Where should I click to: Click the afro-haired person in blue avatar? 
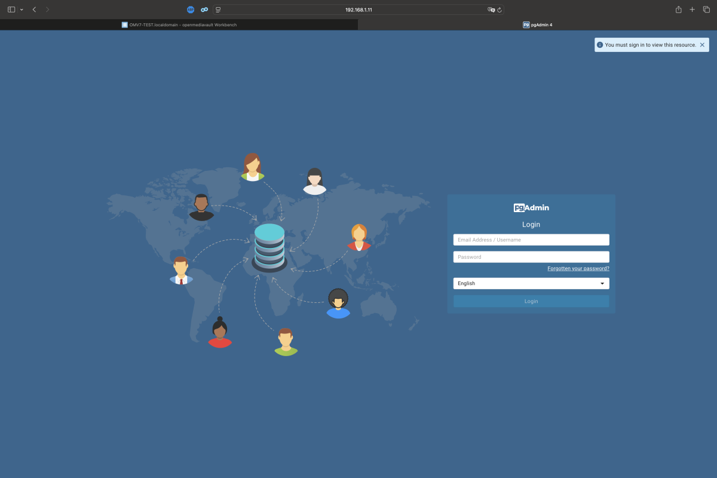pos(338,304)
